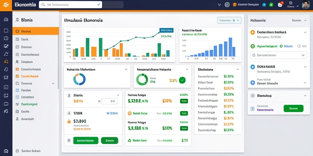Click the green checkmark circle beside 26%
This screenshot has width=313, height=156.
tap(182, 80)
